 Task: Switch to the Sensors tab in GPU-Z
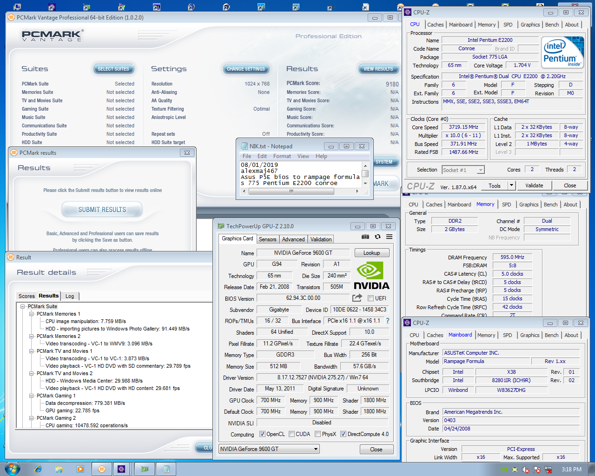268,239
